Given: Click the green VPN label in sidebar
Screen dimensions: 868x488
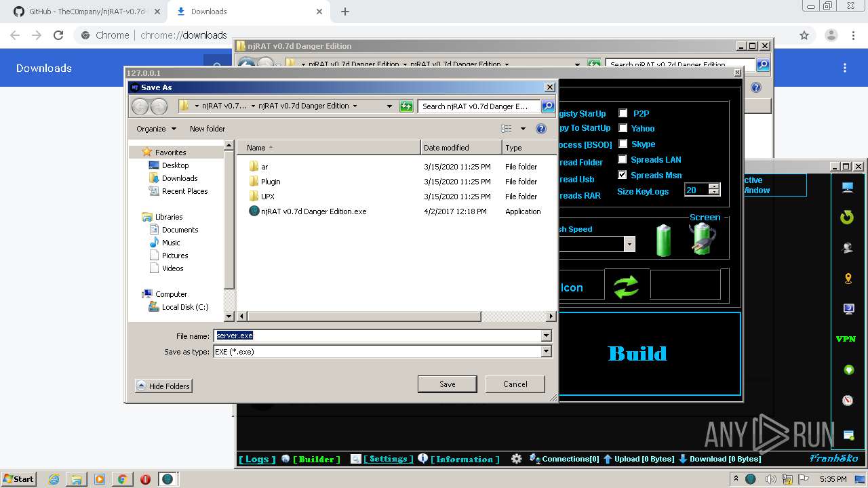Looking at the screenshot, I should click(x=846, y=339).
